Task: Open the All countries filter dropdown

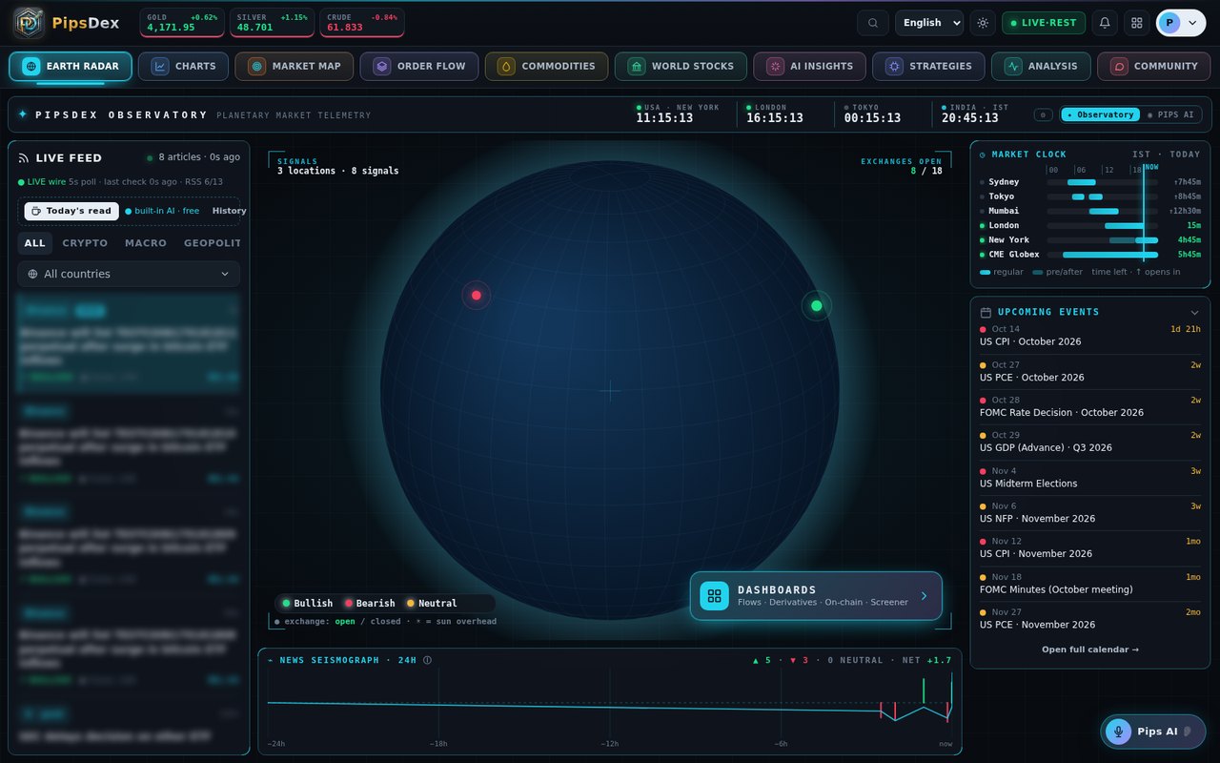Action: tap(129, 274)
